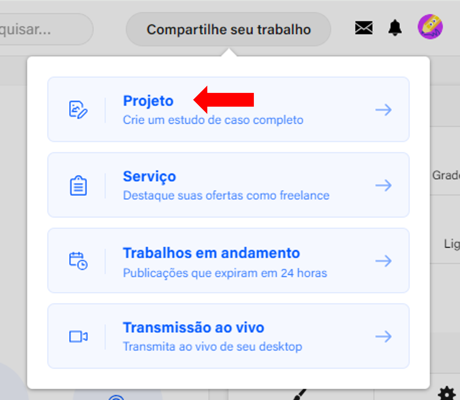The image size is (460, 400).
Task: Choose the Transmissão ao vivo title
Action: coord(193,328)
